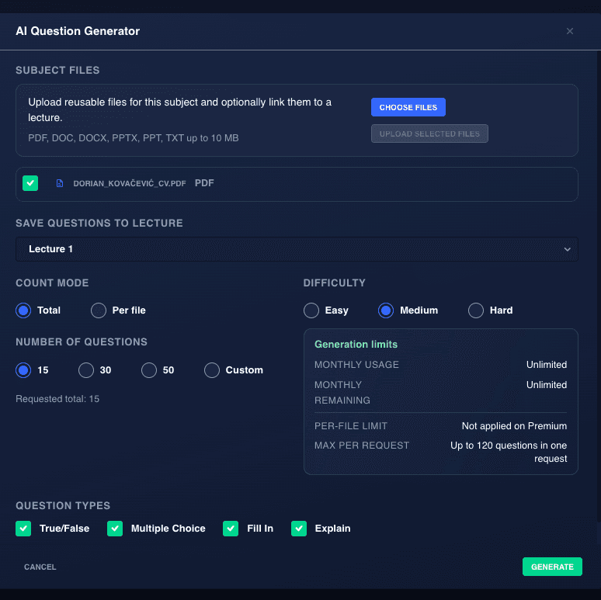Viewport: 601px width, 600px height.
Task: Set difficulty to Hard
Action: (x=476, y=310)
